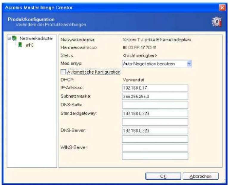Screen dimensions: 228x185
Task: Click the Status label
Action: tap(67, 56)
